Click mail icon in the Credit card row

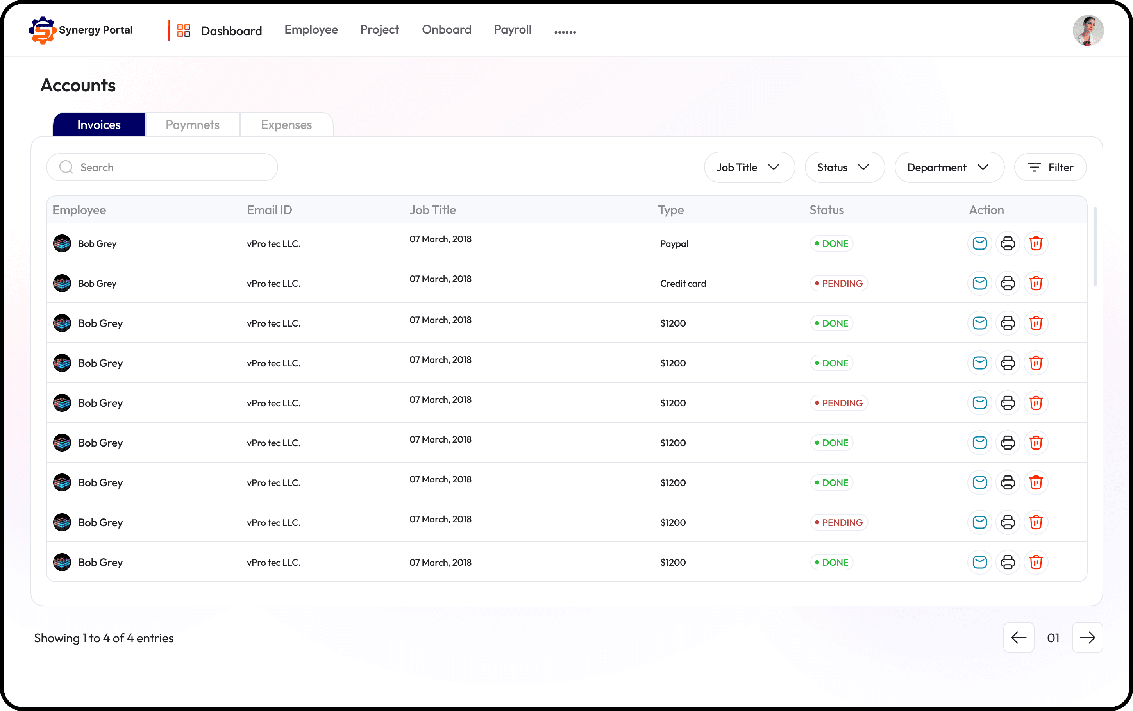click(x=979, y=284)
